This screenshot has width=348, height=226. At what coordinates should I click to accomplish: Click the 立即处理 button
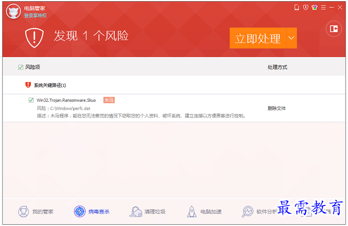point(258,38)
